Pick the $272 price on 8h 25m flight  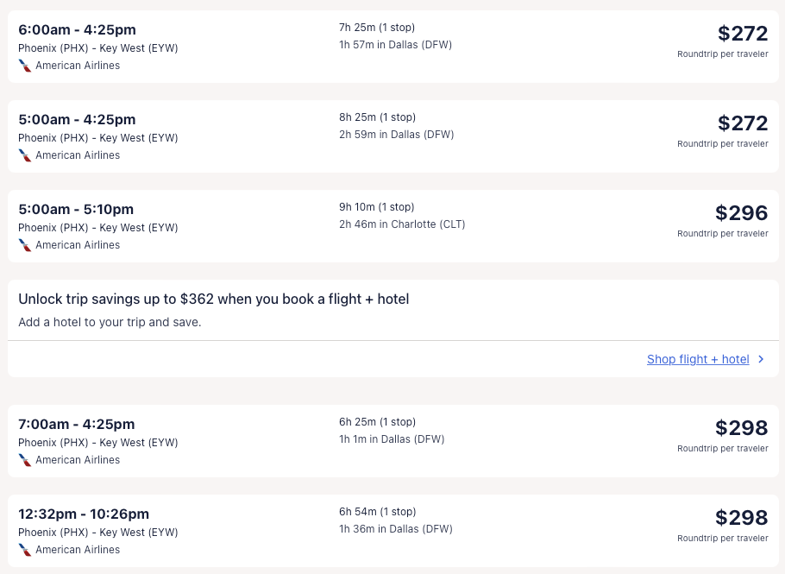point(742,123)
